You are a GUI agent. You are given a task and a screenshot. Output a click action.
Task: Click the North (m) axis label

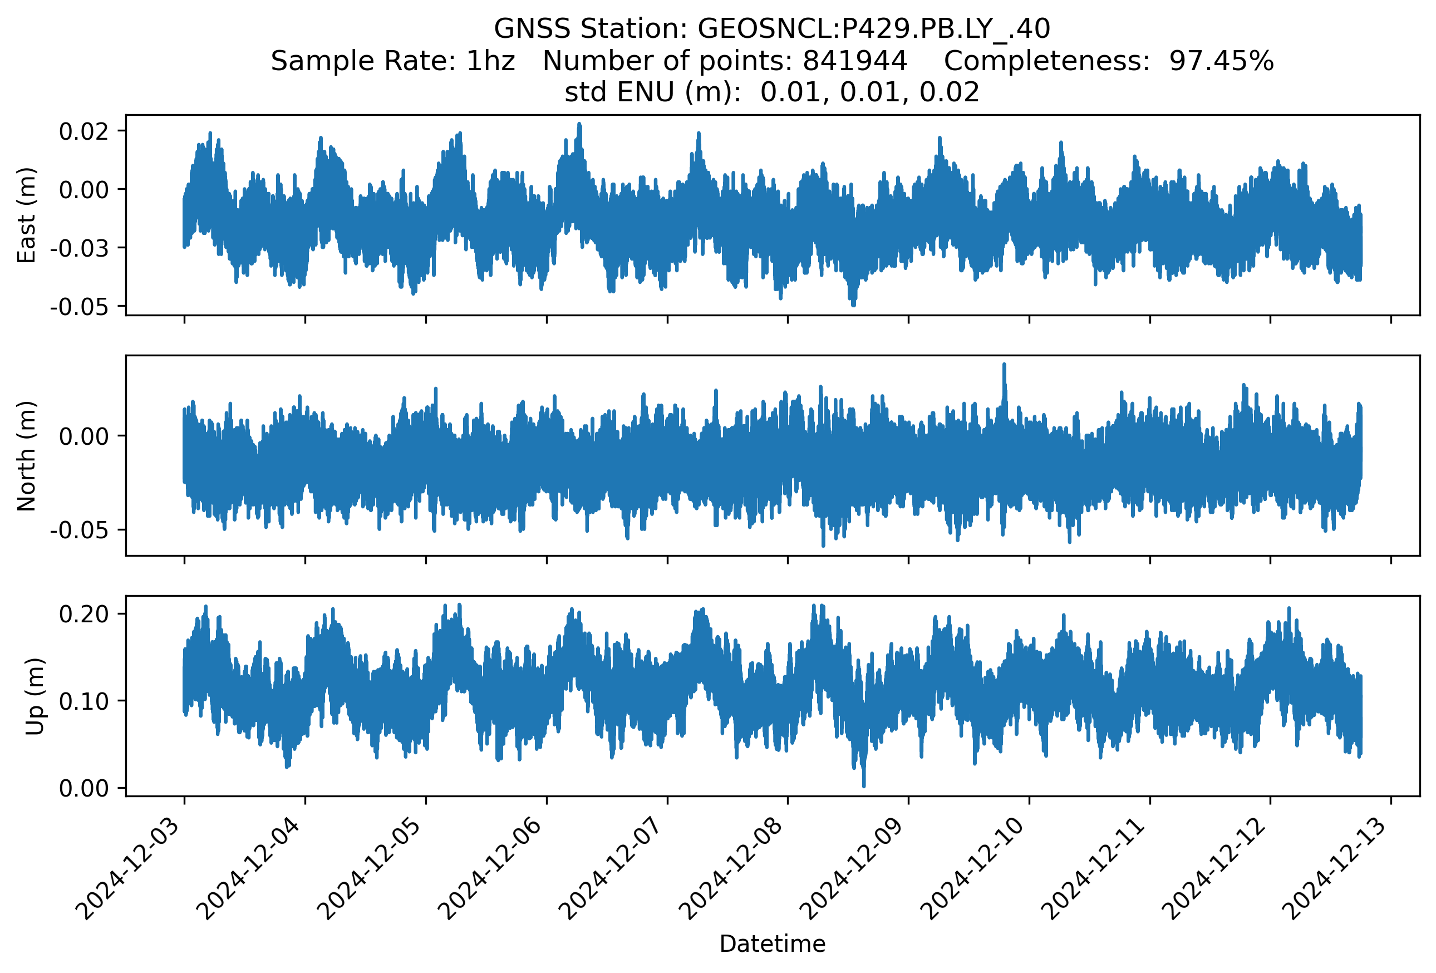(27, 456)
